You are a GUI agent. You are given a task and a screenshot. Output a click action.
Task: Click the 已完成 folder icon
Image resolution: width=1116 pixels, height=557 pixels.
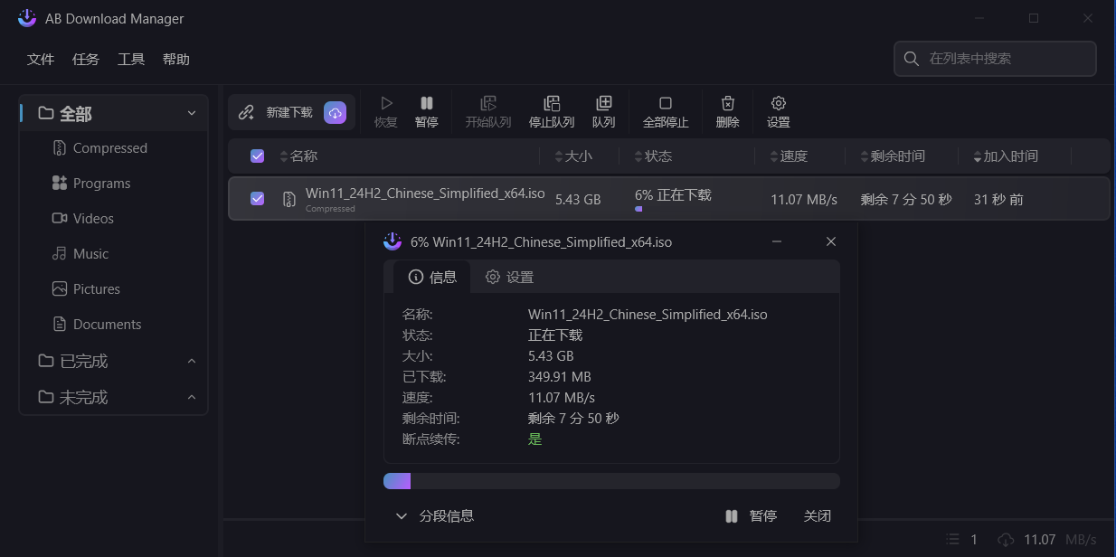(46, 361)
